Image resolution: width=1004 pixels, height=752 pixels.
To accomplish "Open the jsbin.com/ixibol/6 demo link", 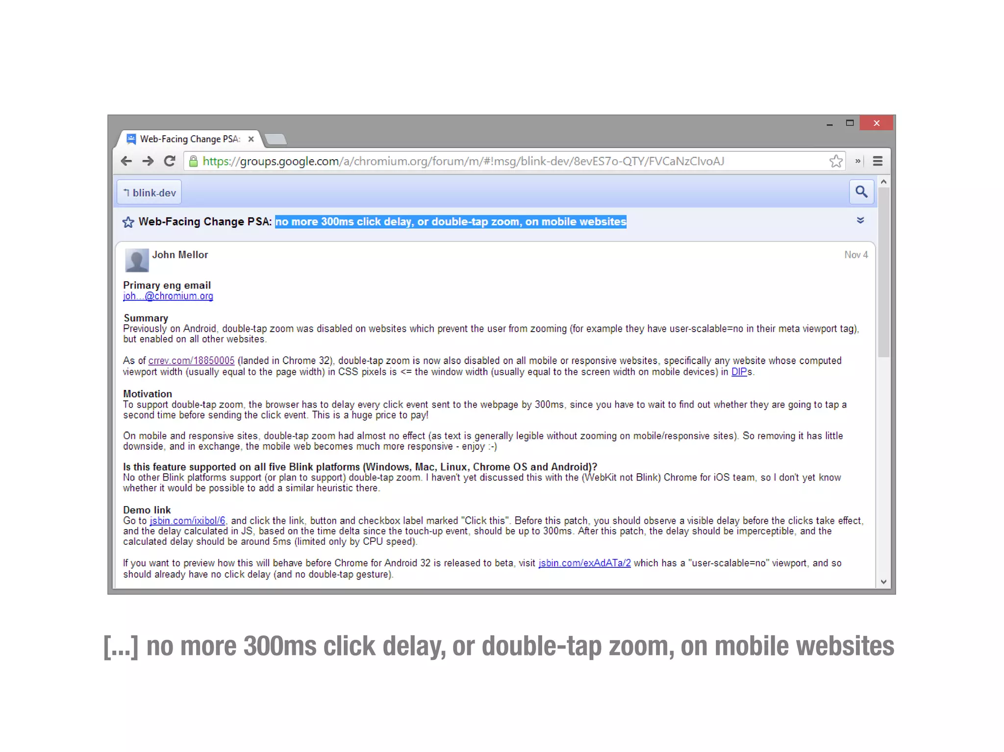I will 188,521.
